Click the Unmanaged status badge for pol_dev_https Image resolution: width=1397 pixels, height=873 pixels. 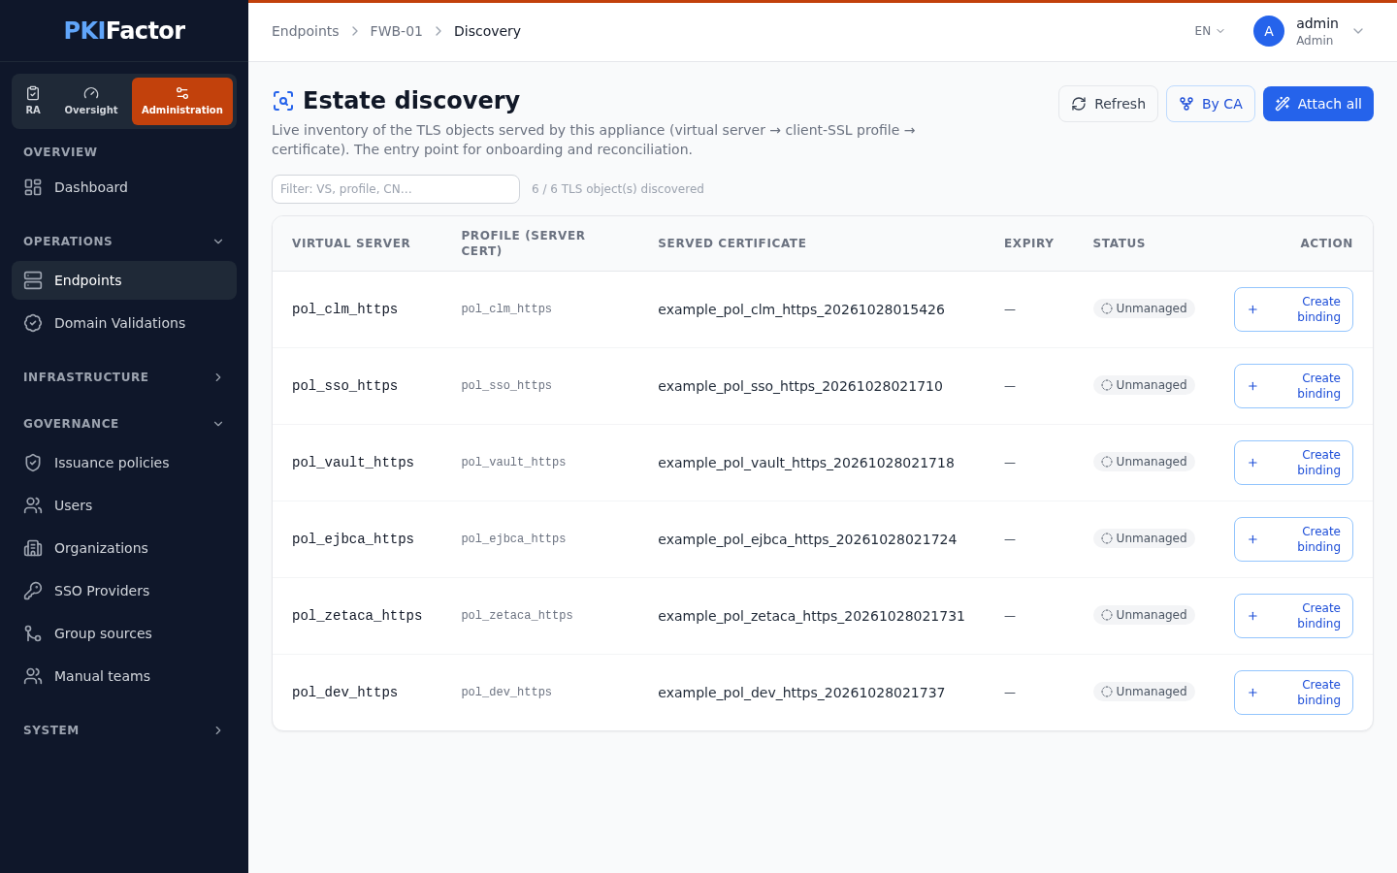click(x=1144, y=692)
